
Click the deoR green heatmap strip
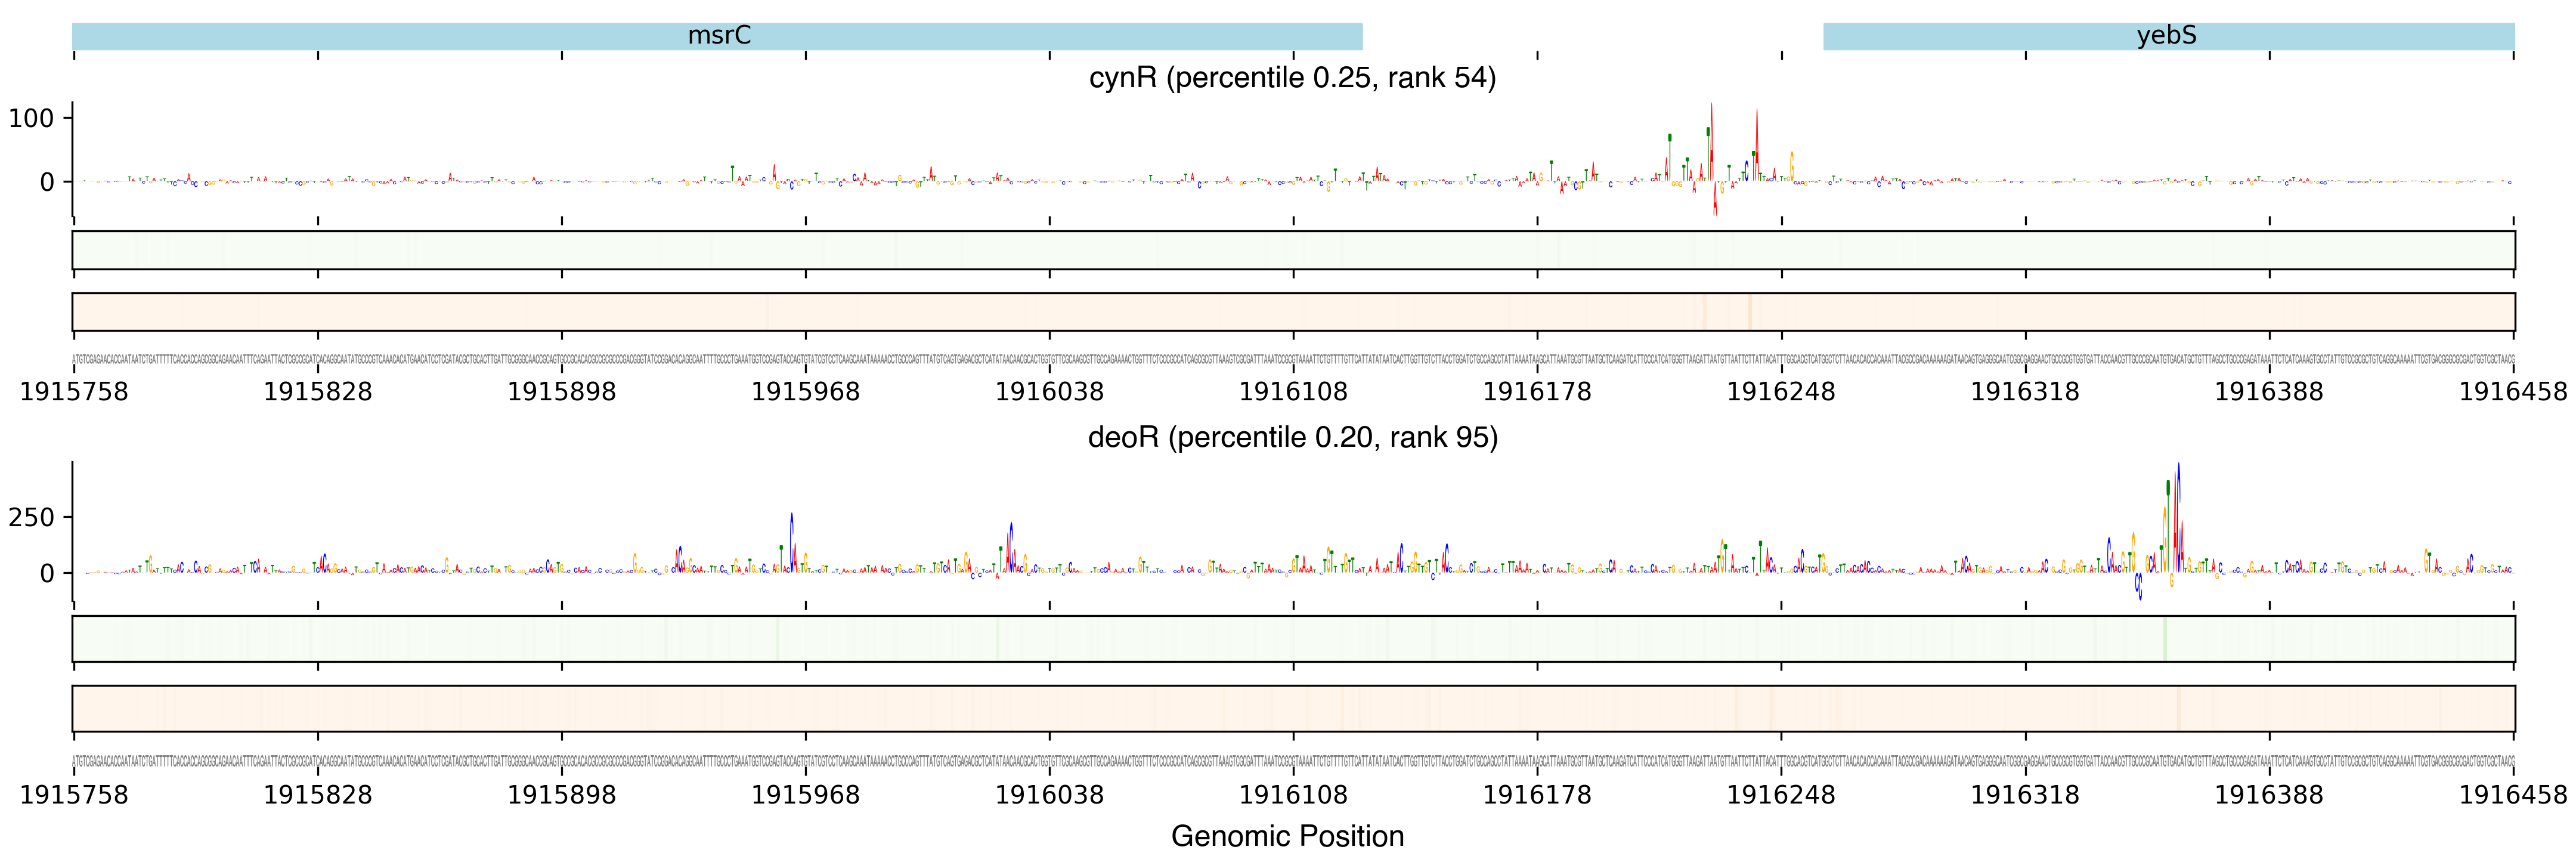1292,638
